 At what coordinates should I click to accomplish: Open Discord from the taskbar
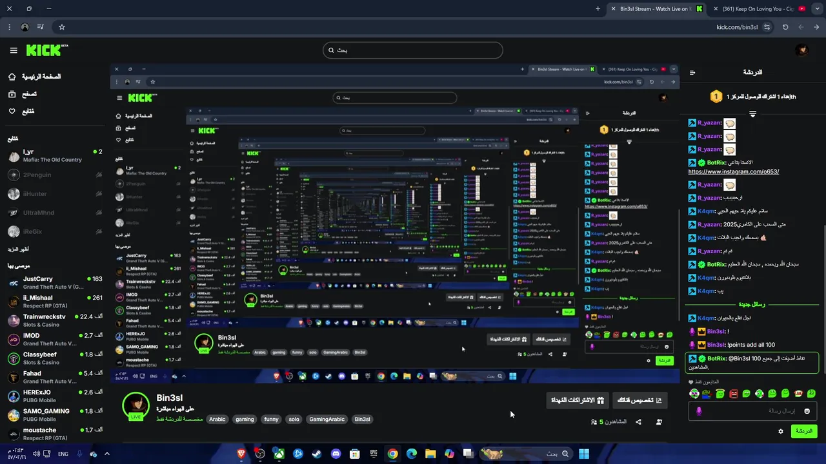point(336,454)
